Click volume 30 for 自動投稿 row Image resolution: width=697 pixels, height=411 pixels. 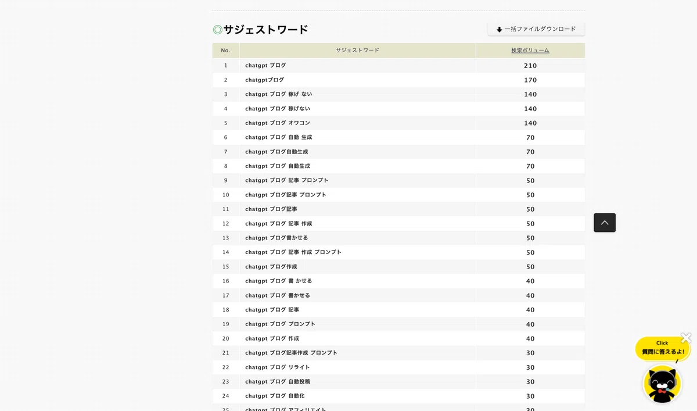[x=530, y=382]
